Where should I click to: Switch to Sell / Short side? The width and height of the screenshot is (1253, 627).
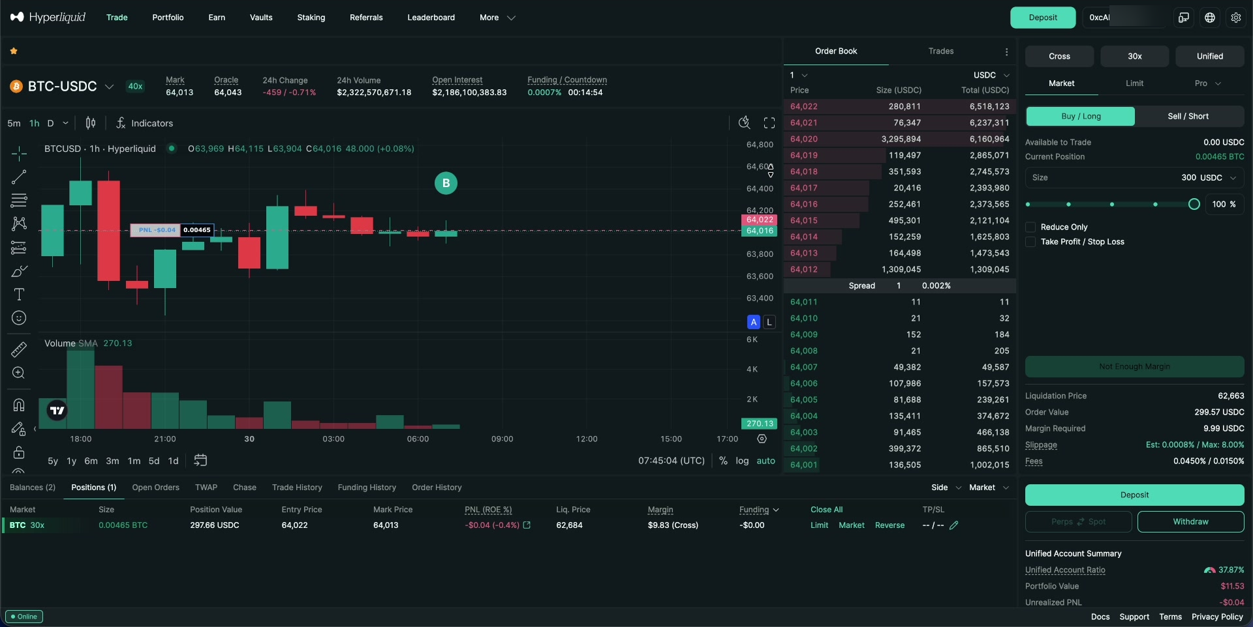point(1188,116)
